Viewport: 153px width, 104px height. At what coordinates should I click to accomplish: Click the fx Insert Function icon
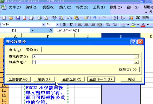51,30
